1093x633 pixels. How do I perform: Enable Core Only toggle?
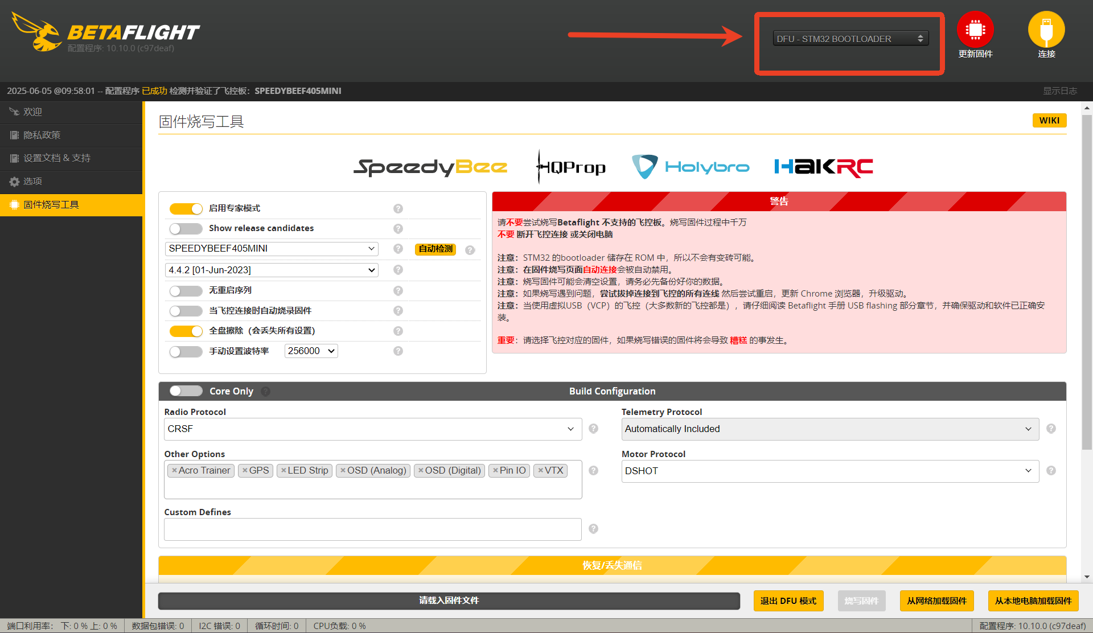tap(186, 391)
